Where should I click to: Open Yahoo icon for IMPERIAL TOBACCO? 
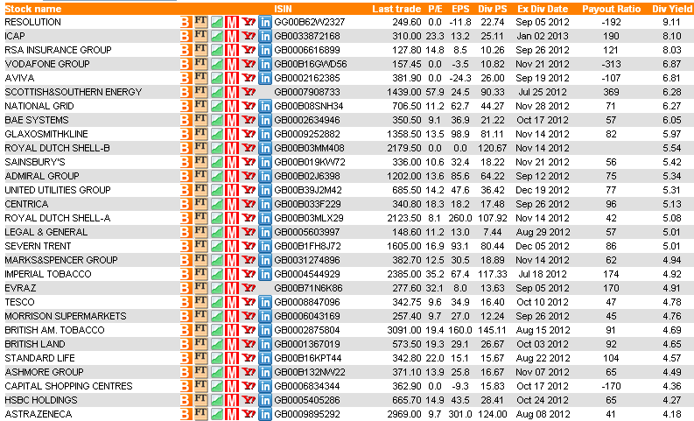click(249, 274)
